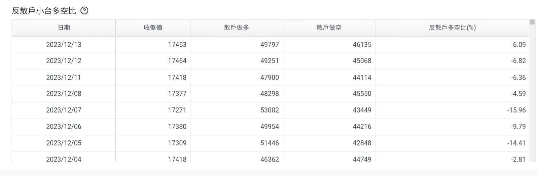Select the 2023/12/07 row date
Image resolution: width=538 pixels, height=176 pixels.
[x=64, y=110]
